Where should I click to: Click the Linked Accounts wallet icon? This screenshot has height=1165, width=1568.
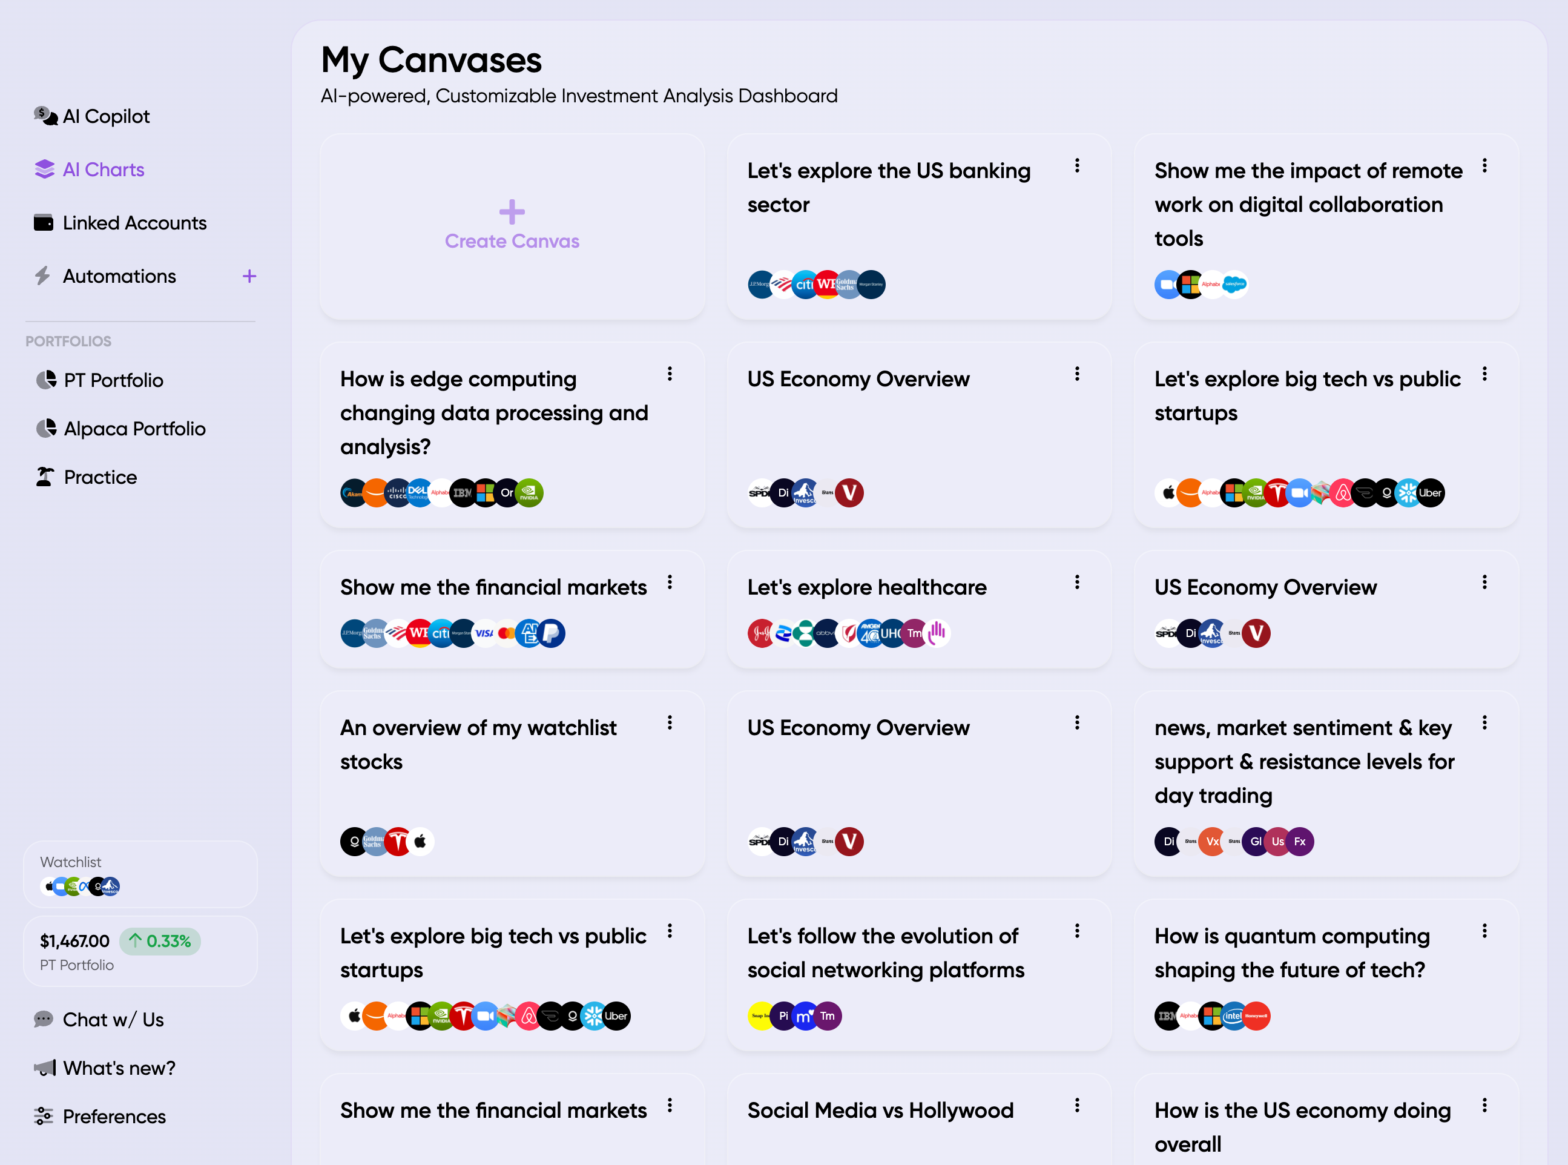[44, 223]
